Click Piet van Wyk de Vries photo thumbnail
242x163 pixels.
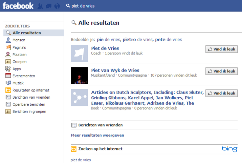pyautogui.click(x=80, y=76)
